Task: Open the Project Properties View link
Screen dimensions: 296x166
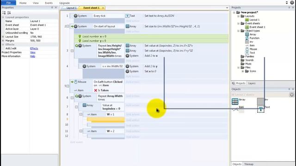Action: [33, 52]
